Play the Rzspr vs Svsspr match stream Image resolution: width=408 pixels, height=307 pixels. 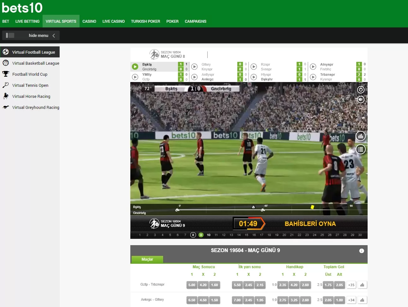point(254,67)
